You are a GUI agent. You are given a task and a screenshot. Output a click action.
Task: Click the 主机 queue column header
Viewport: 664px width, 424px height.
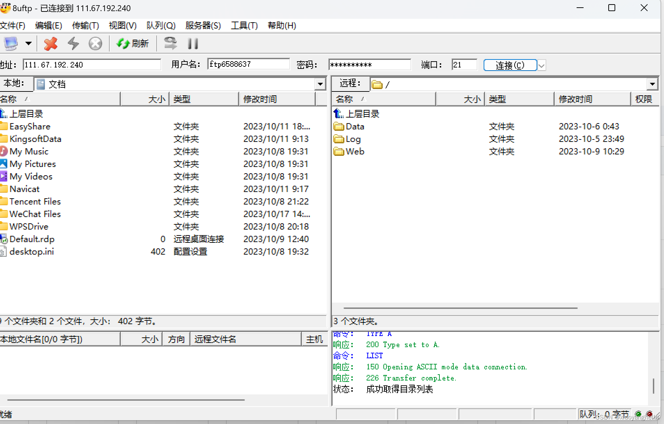pyautogui.click(x=314, y=339)
